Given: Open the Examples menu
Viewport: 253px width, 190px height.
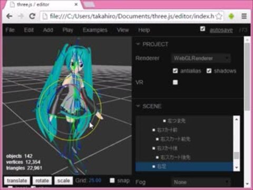Looking at the screenshot, I should pyautogui.click(x=95, y=30).
